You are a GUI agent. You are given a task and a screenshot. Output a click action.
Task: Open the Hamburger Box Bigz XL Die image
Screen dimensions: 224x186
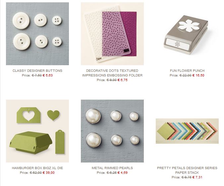(37, 131)
